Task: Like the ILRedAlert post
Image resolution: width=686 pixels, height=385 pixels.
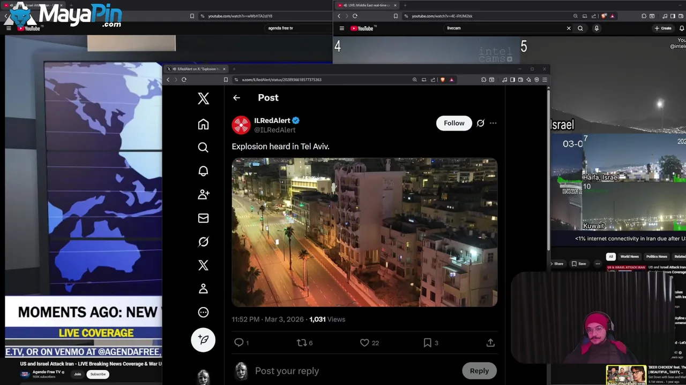Action: pos(364,343)
